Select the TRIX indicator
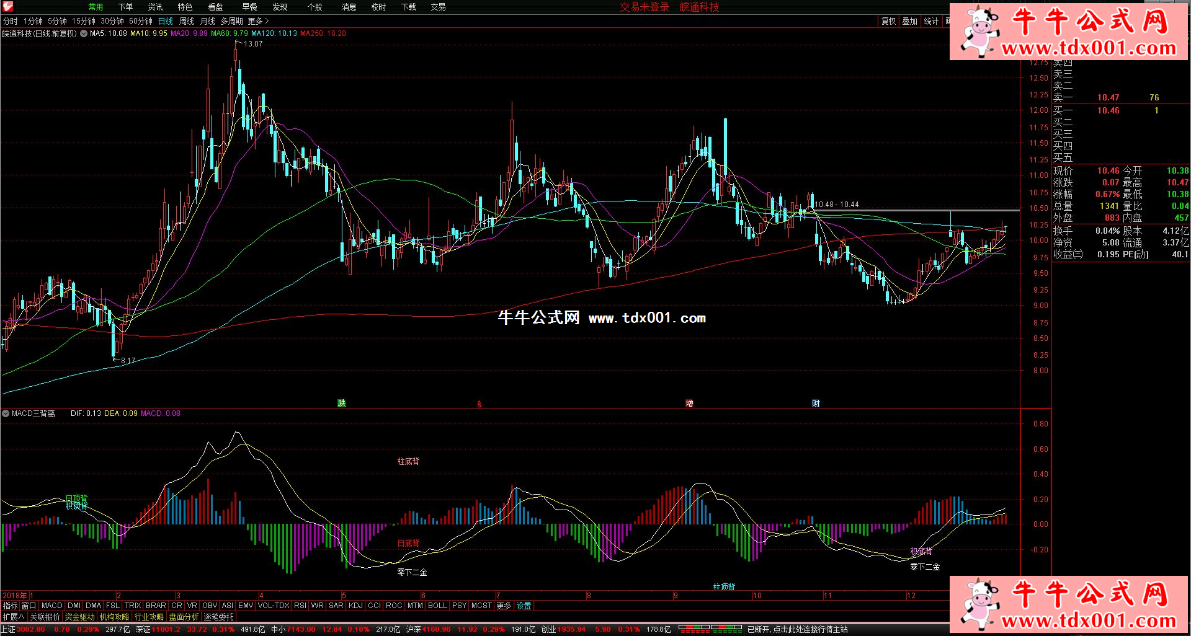1191x636 pixels. pyautogui.click(x=133, y=606)
